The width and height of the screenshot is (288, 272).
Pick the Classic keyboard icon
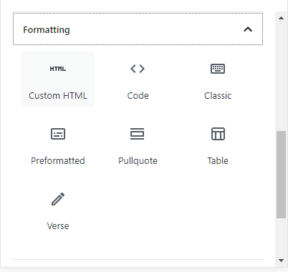coord(218,69)
